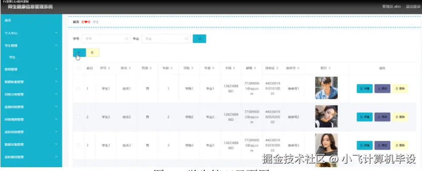The image size is (422, 171).
Task: Click email 773890001@qq.com cell
Action: point(251,88)
